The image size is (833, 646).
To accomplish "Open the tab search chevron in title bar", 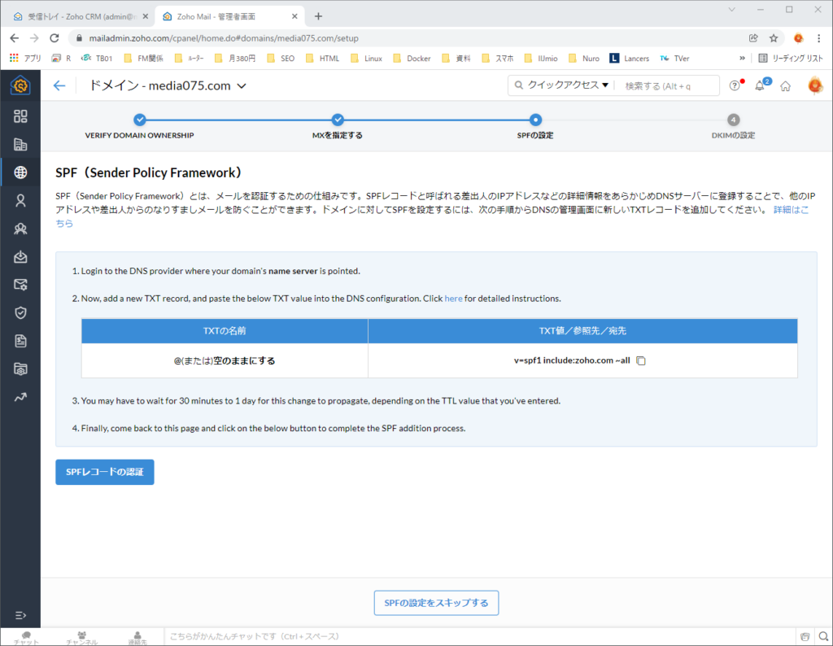I will point(731,10).
